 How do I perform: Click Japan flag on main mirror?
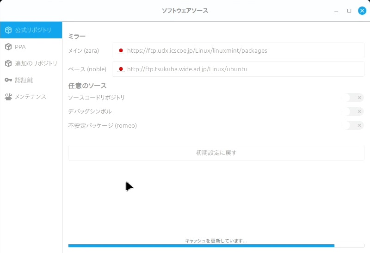pyautogui.click(x=121, y=50)
